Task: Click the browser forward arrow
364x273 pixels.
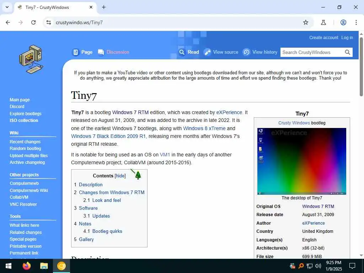Action: (21, 22)
